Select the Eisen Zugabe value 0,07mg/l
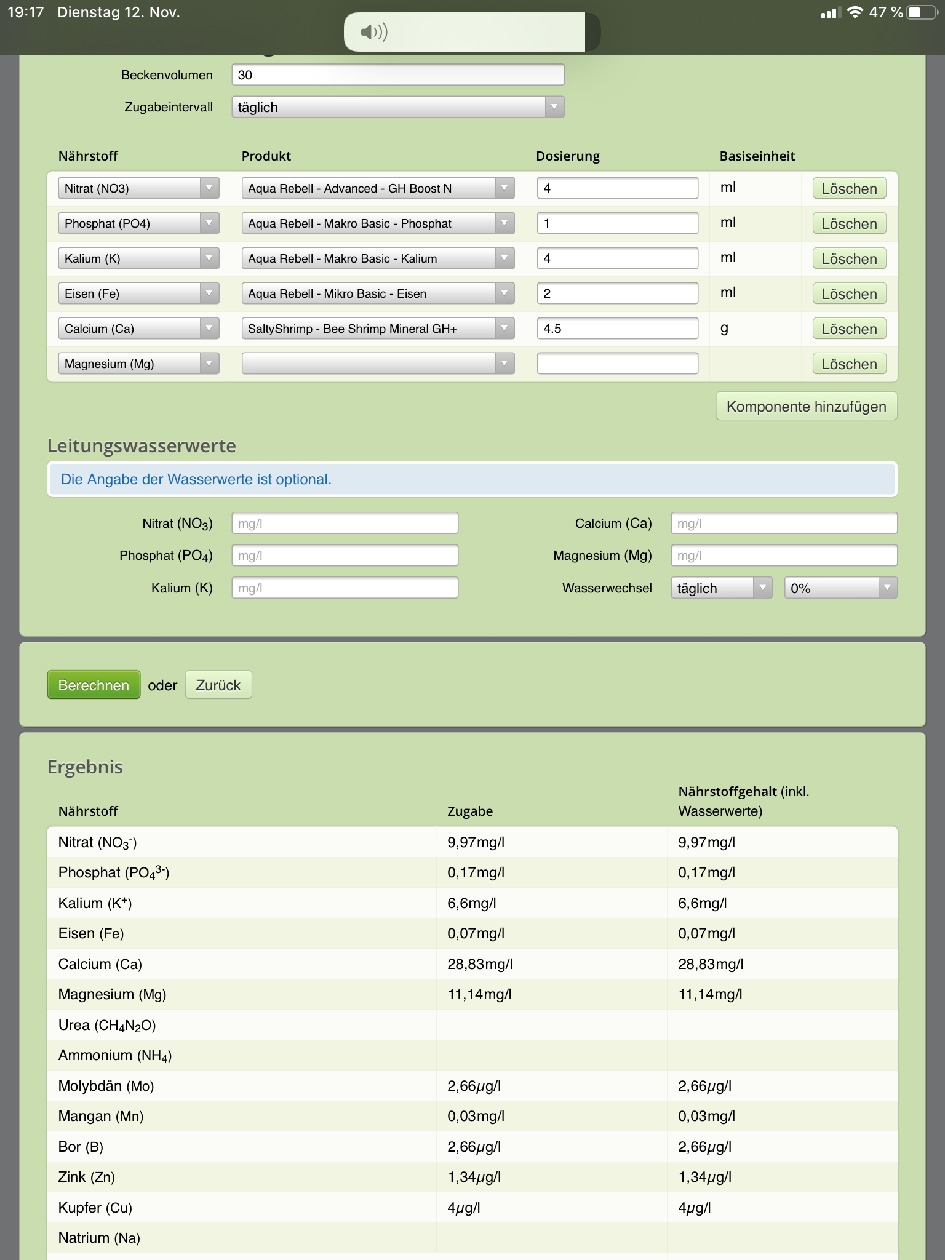 tap(476, 933)
